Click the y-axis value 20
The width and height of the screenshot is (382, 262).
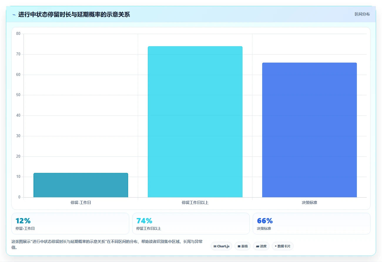tap(18, 156)
